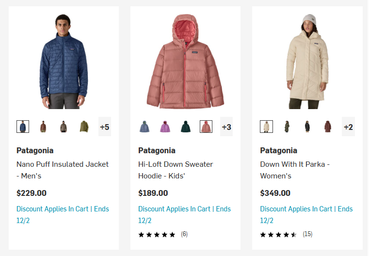Viewport: 369px width, 256px height.
Task: Pick the light blue Hi-Loft Hoodie swatch
Action: pos(144,127)
